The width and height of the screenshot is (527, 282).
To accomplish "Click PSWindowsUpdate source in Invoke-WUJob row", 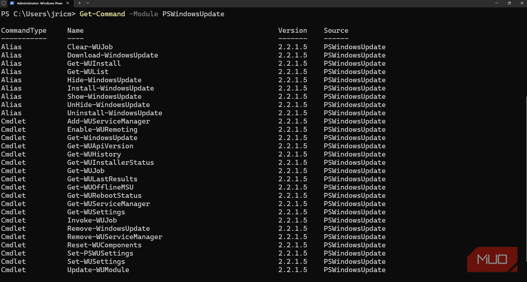I will [x=355, y=220].
